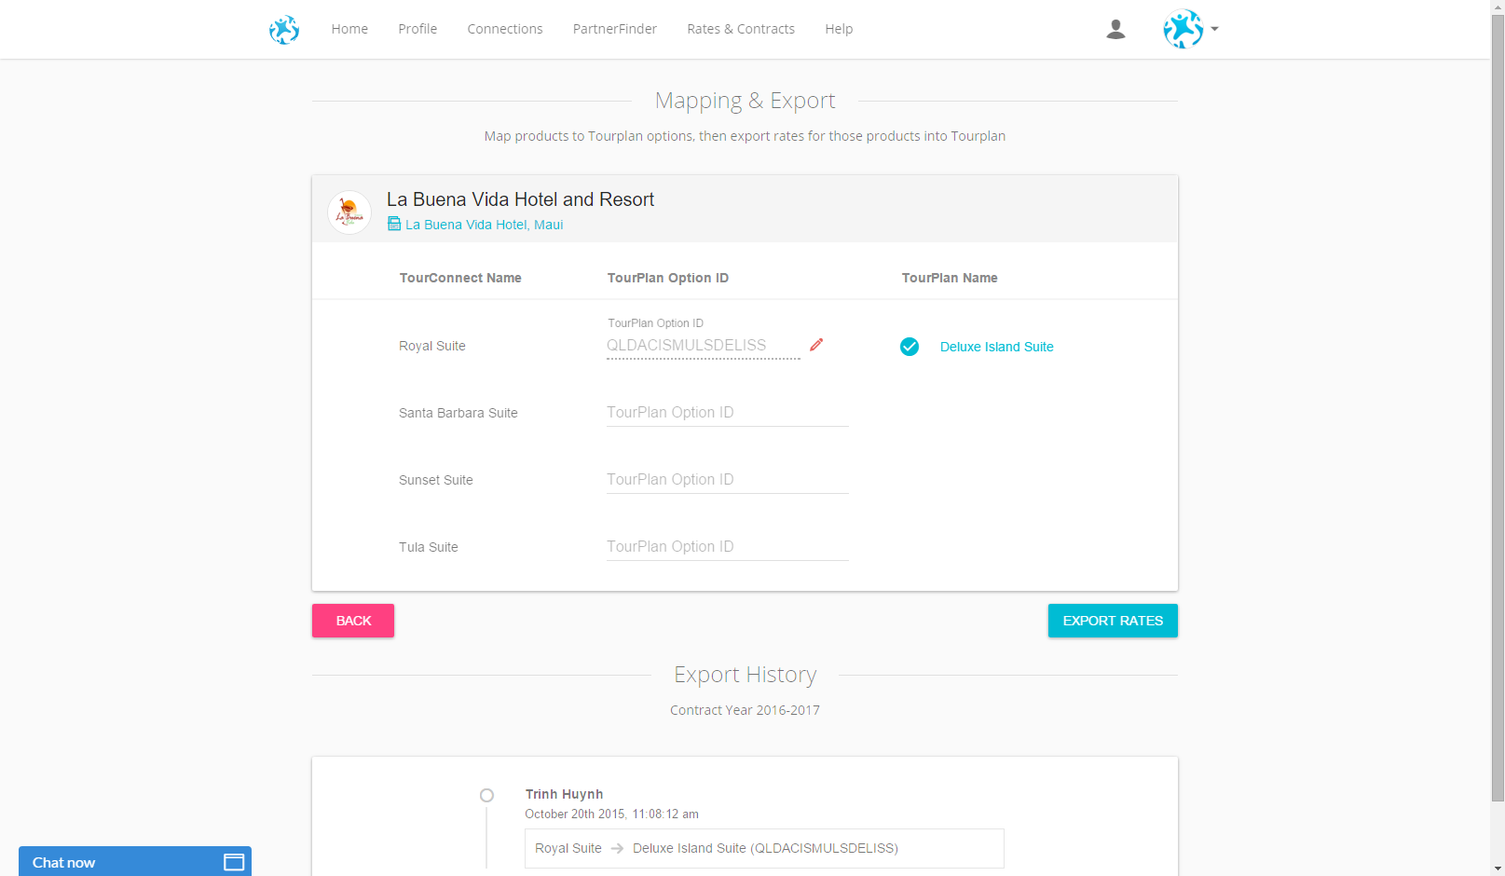The width and height of the screenshot is (1505, 876).
Task: Open PartnerFinder page
Action: pos(615,29)
